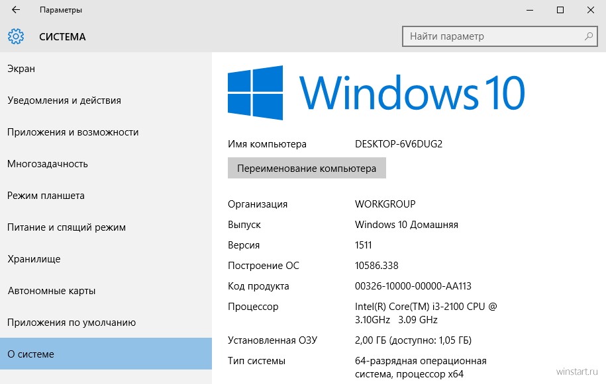606x384 pixels.
Task: Click the computer name DESKTOP-6V6DUG2
Action: (x=399, y=144)
